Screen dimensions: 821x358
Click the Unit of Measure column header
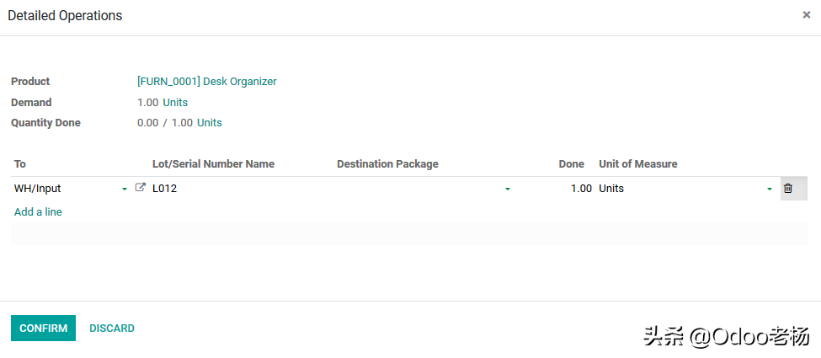pos(637,164)
